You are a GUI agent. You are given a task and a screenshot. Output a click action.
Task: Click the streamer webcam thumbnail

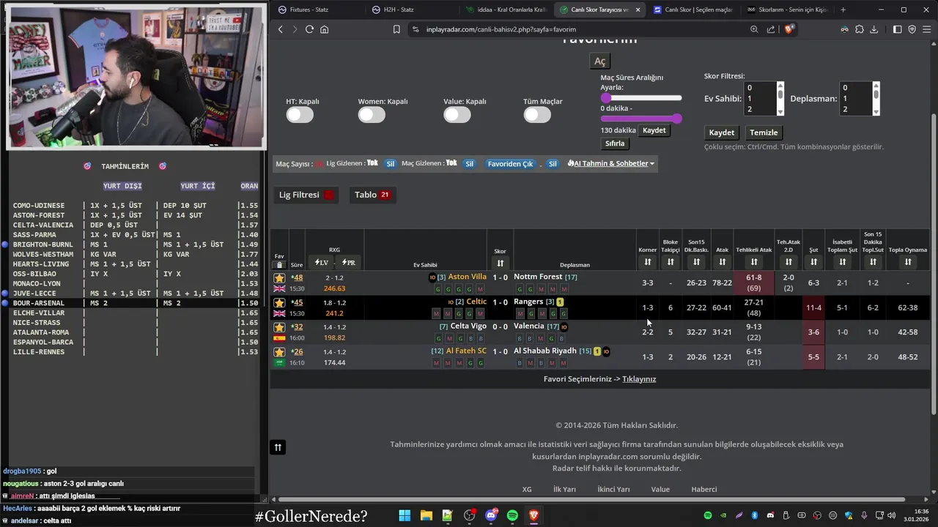[136, 76]
